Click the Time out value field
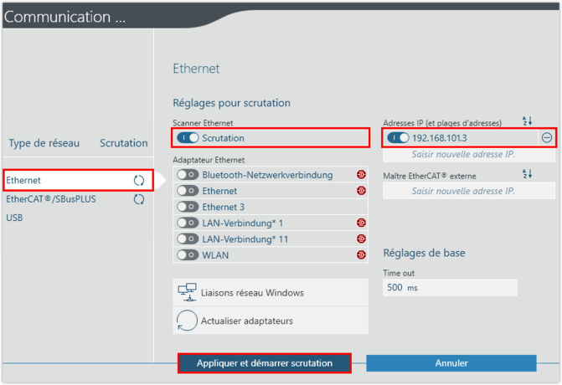Viewport: 562px width, 385px height. tap(449, 287)
